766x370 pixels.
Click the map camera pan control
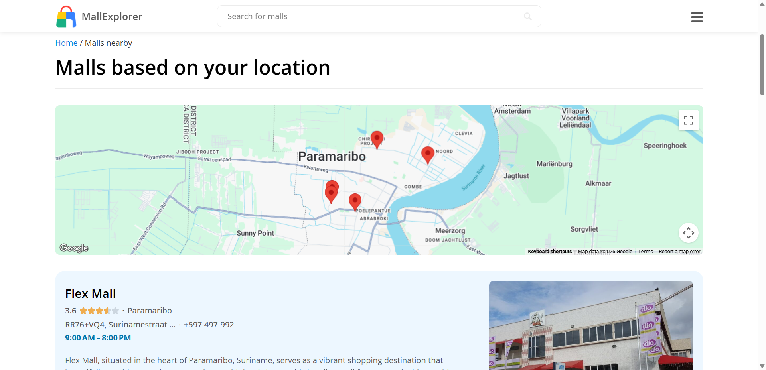(688, 233)
